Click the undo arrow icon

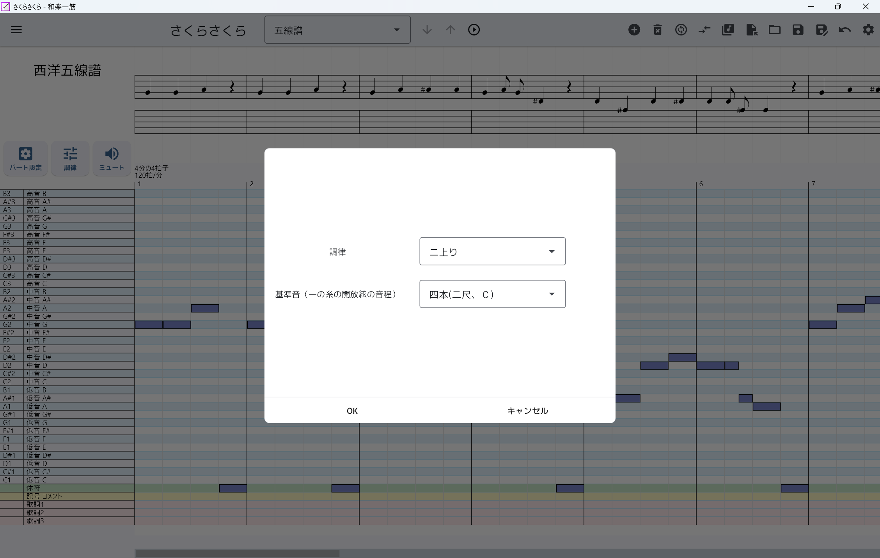(845, 30)
